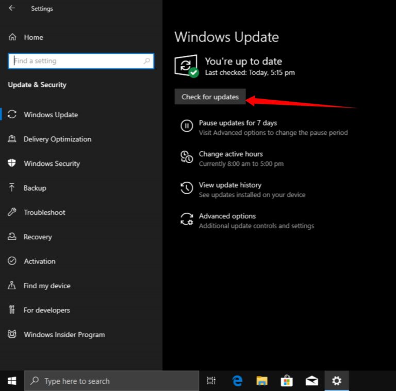396x391 pixels.
Task: Open Microsoft Store from the taskbar
Action: coord(287,381)
